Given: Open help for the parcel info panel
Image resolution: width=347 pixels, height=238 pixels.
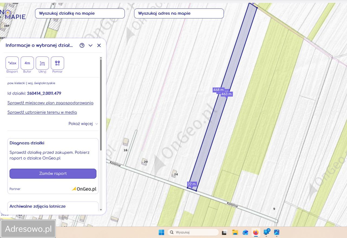Looking at the screenshot, I should click(x=82, y=45).
